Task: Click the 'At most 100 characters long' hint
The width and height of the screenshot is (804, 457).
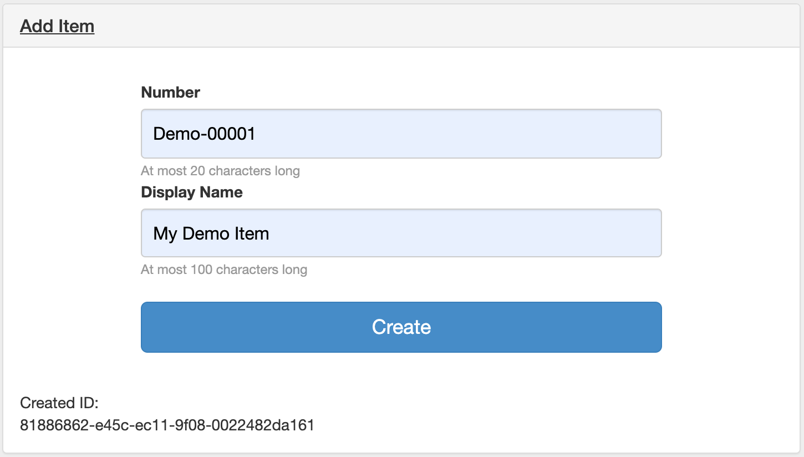Action: pos(224,270)
